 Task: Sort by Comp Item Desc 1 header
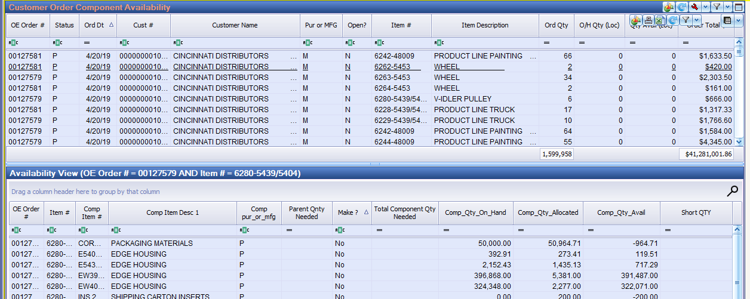point(173,213)
